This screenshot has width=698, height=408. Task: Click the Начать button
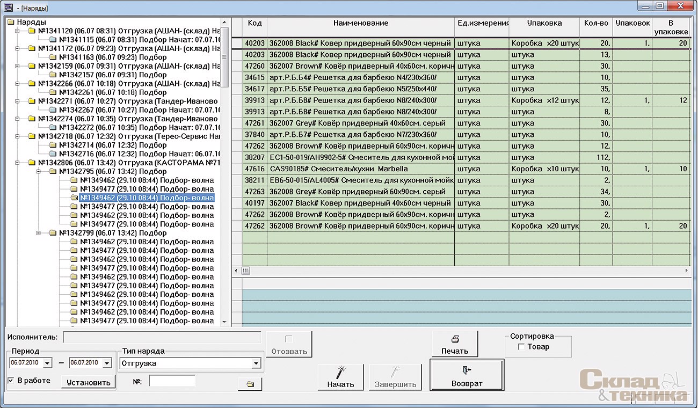pos(340,377)
